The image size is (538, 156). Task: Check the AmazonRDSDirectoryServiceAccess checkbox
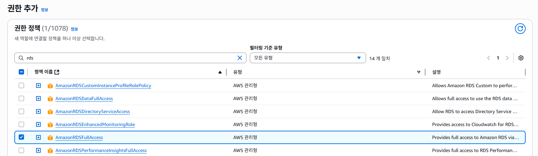pos(21,111)
